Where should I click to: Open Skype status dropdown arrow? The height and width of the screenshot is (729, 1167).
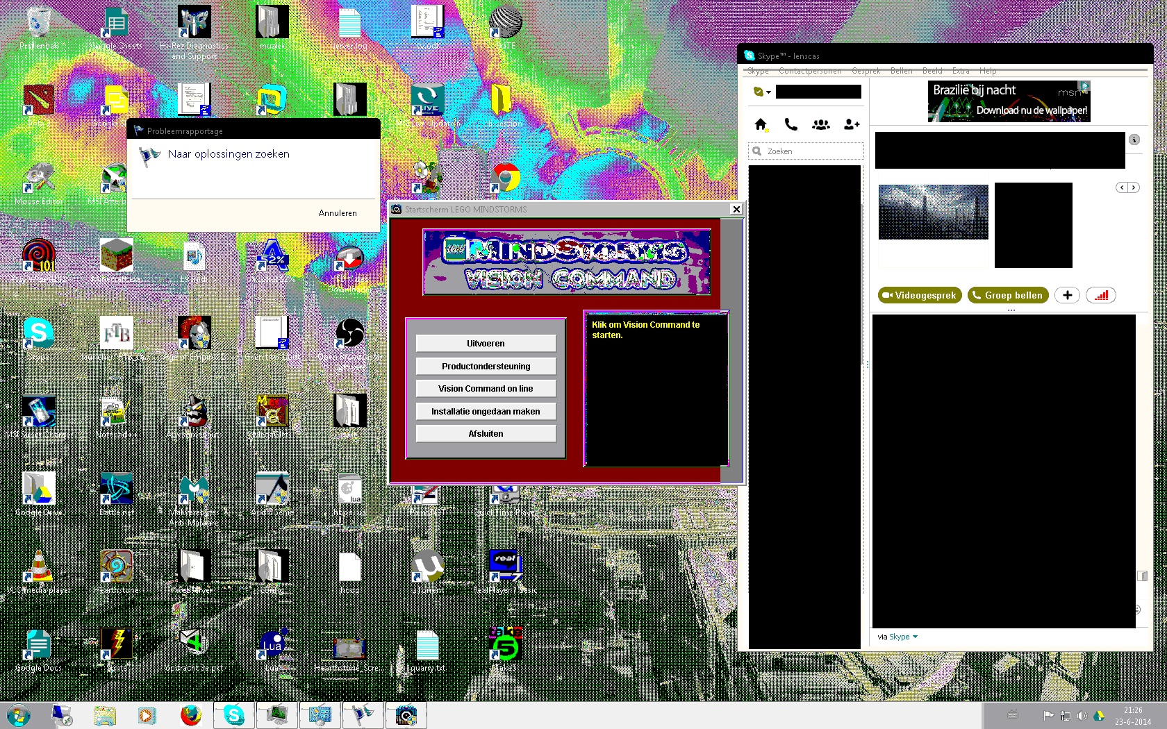point(768,92)
